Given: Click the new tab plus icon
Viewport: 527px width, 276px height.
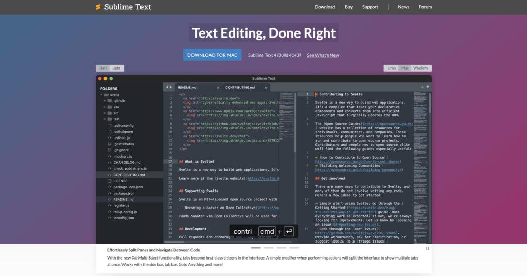Looking at the screenshot, I should coord(422,87).
